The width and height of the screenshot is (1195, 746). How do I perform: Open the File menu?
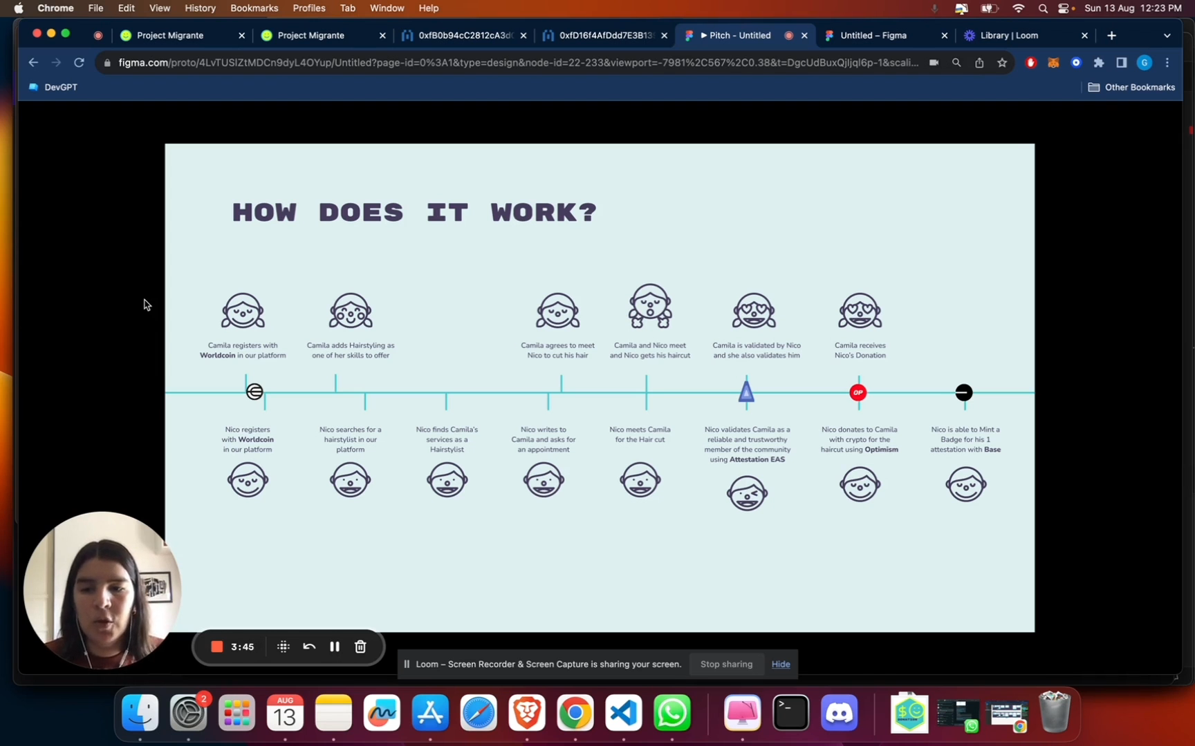pyautogui.click(x=95, y=8)
